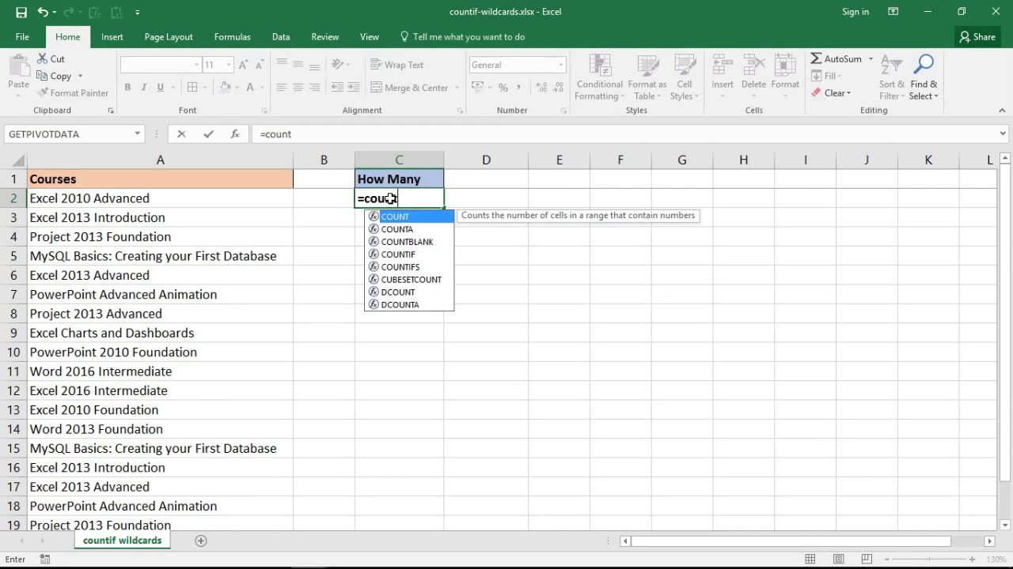Click the Share button

(x=977, y=37)
